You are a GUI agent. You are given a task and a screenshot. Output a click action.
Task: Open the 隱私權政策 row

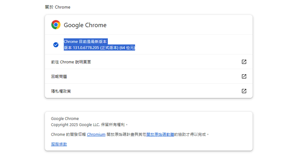coord(149,91)
